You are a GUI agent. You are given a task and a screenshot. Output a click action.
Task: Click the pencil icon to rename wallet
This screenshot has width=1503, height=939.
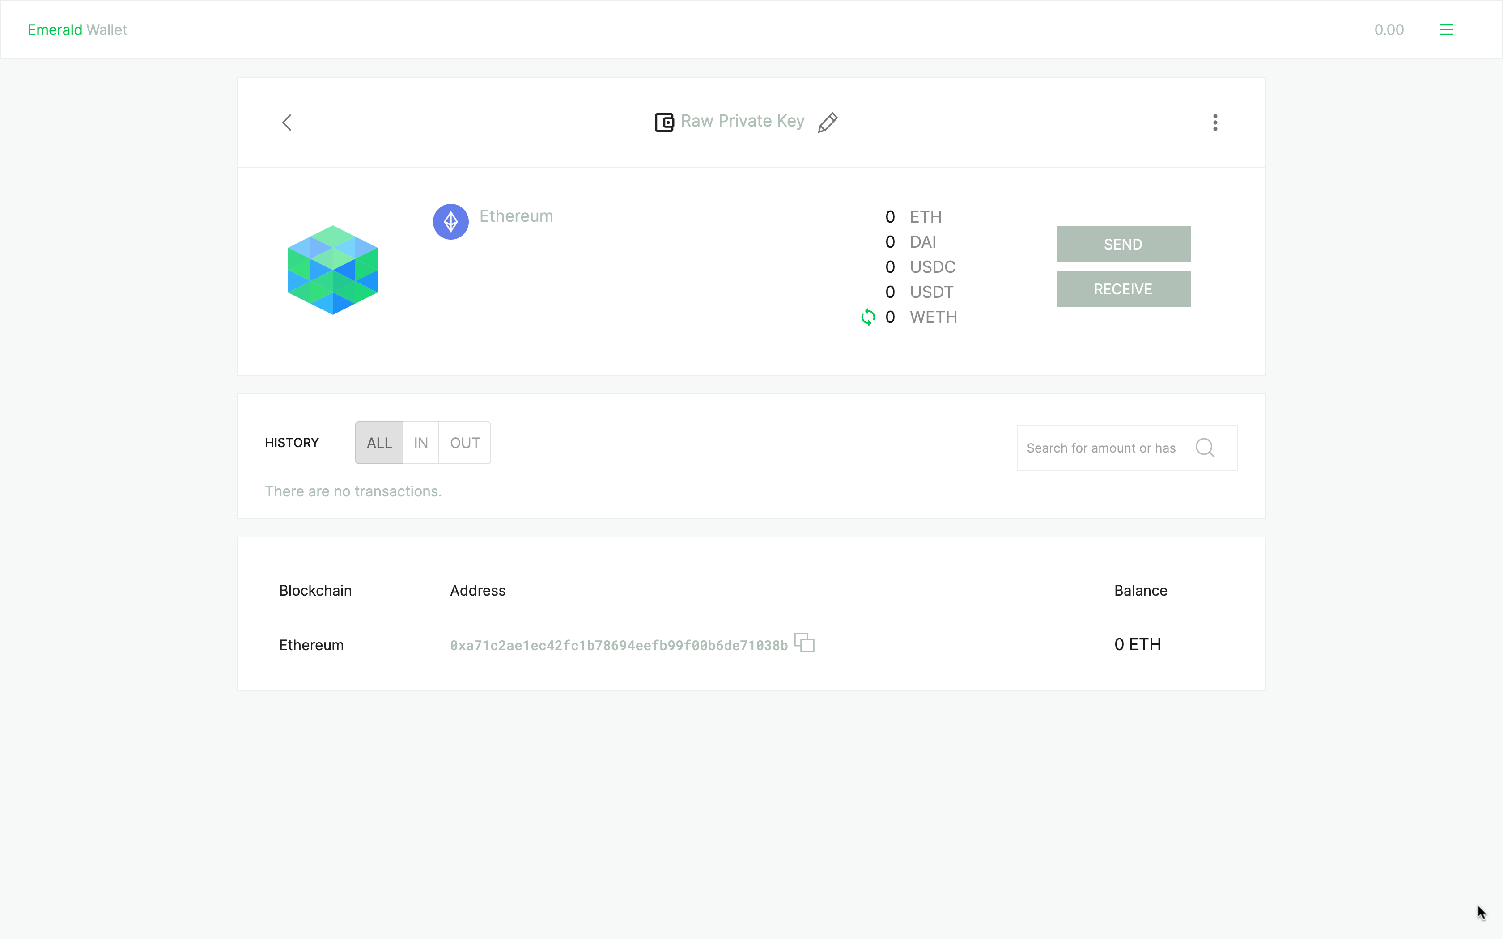827,123
